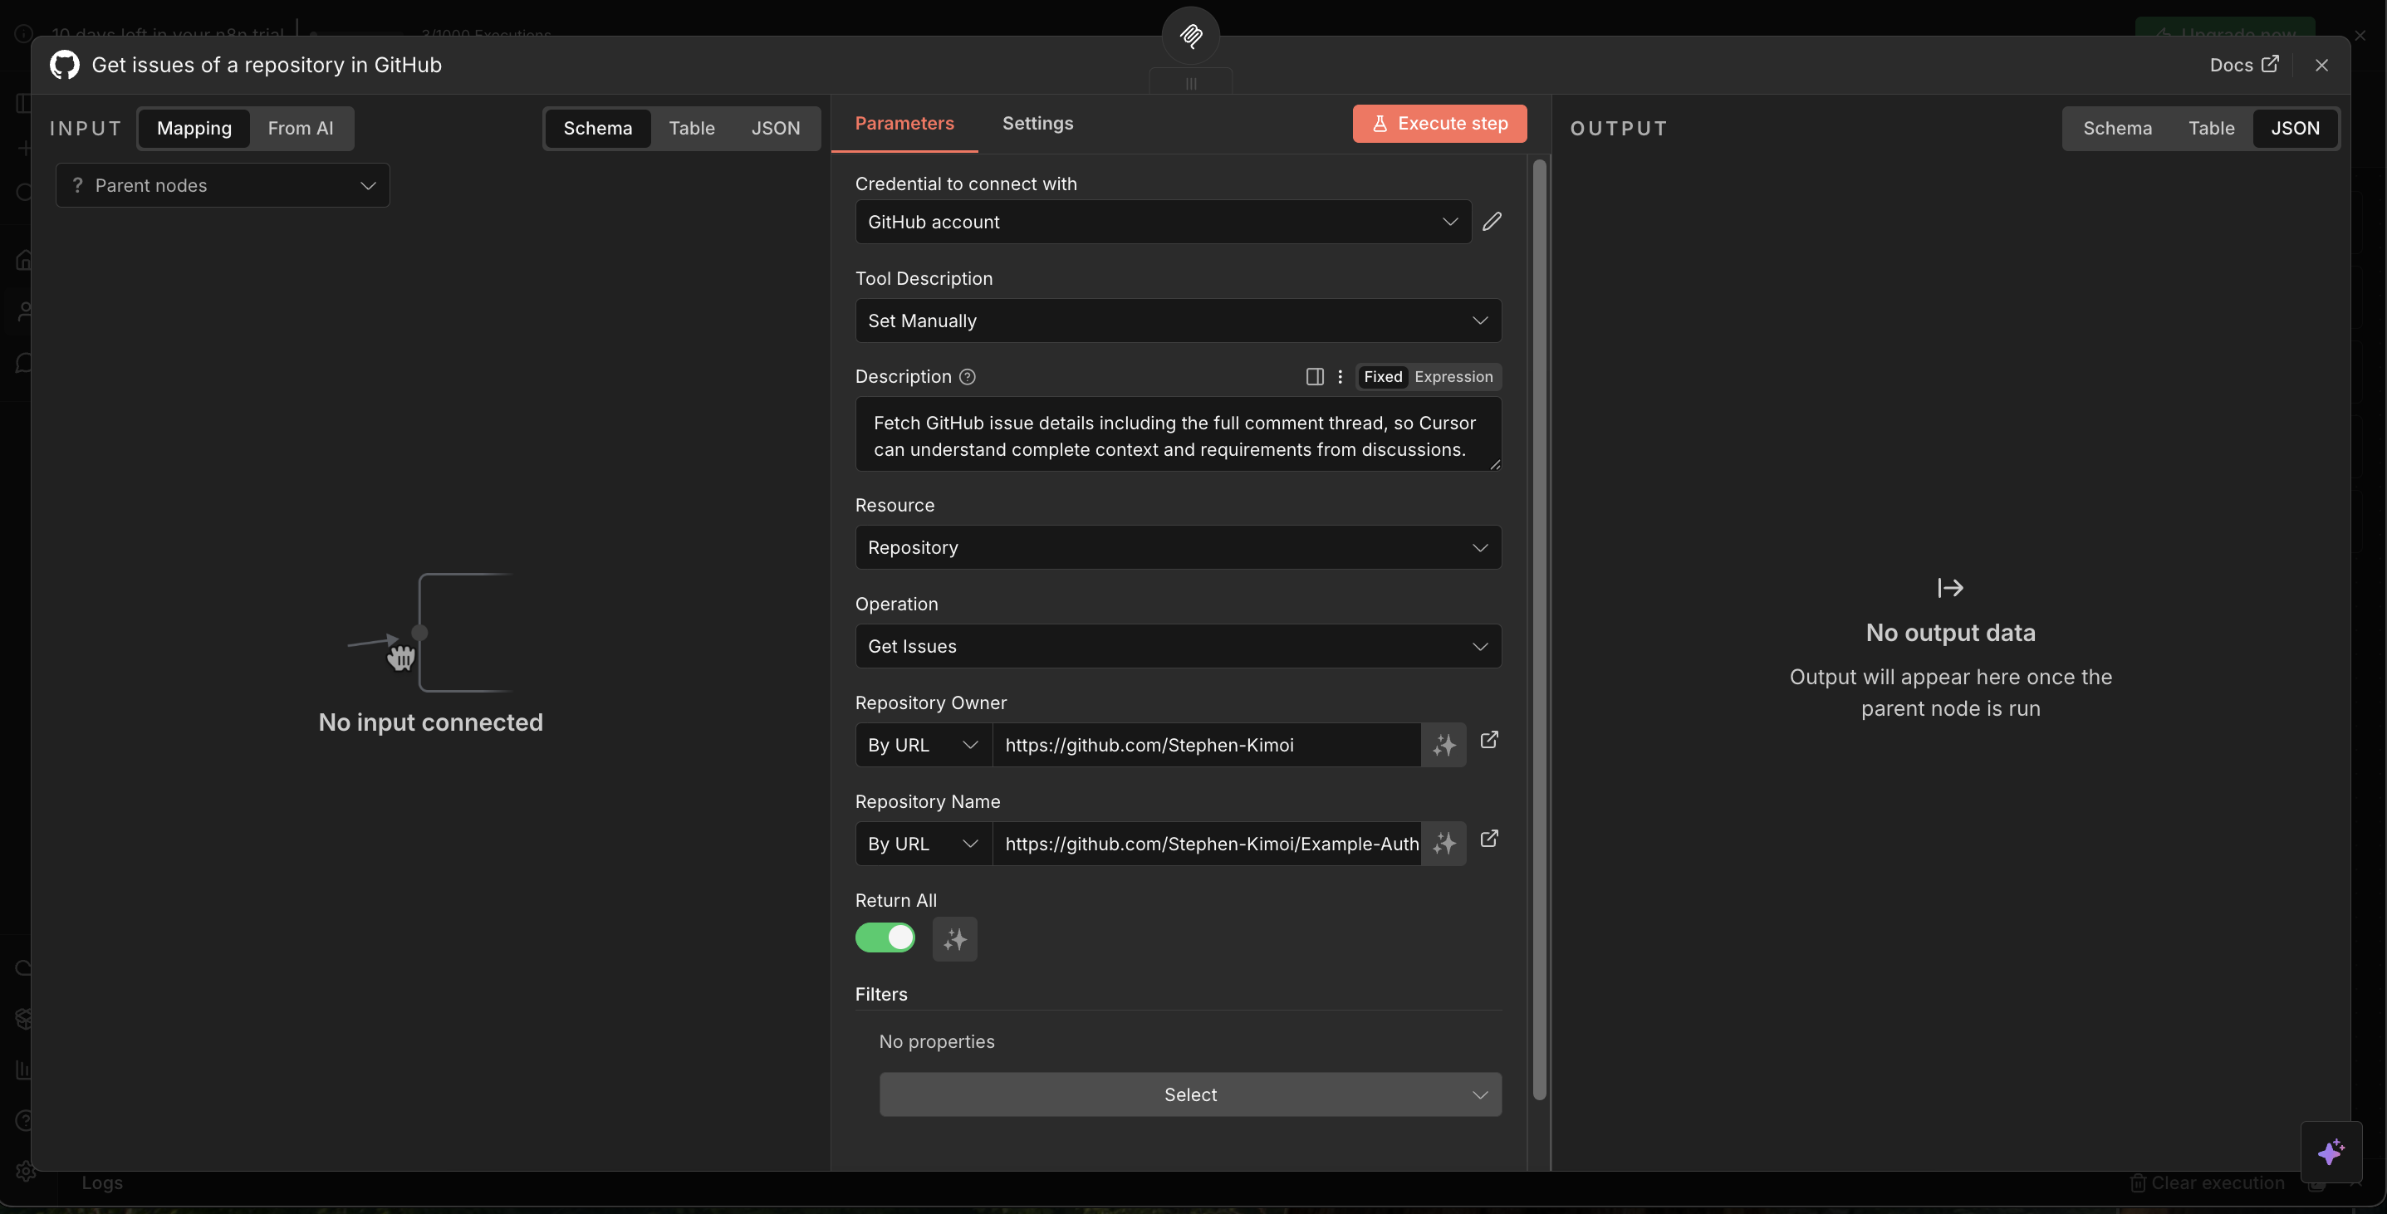
Task: Click the GitHub logo in the dialog header
Action: pyautogui.click(x=64, y=65)
